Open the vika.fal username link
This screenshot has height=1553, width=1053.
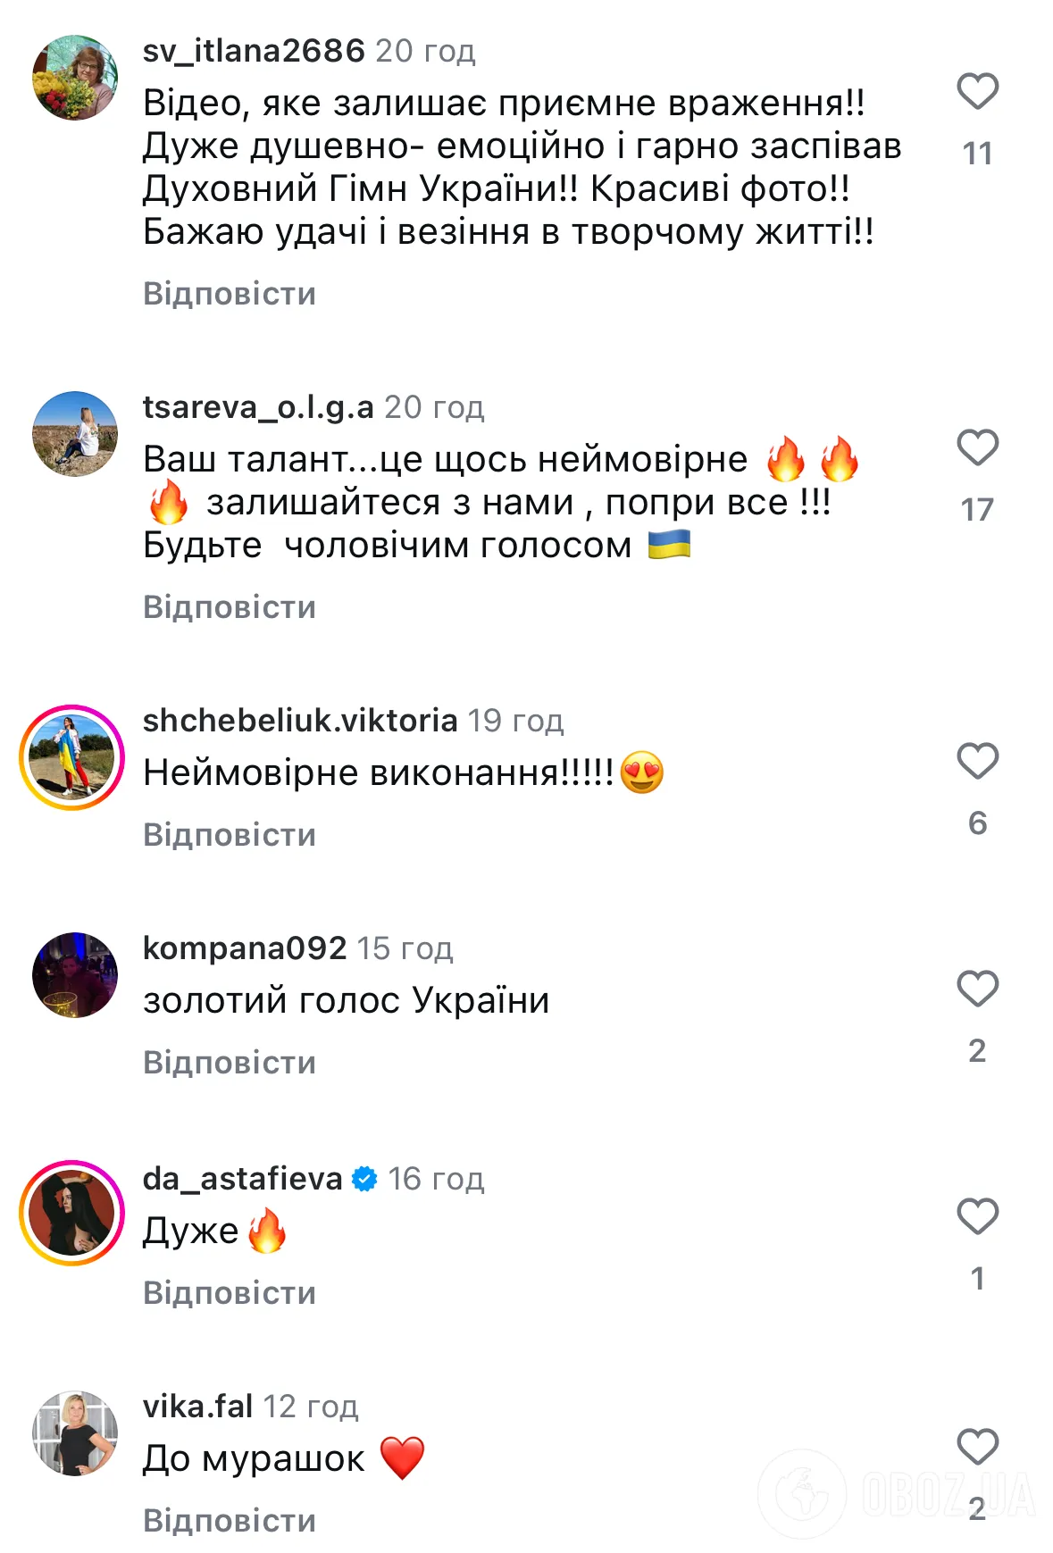click(x=198, y=1407)
